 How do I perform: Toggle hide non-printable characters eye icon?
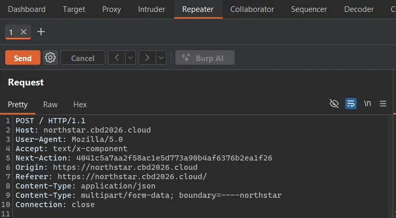tap(334, 104)
